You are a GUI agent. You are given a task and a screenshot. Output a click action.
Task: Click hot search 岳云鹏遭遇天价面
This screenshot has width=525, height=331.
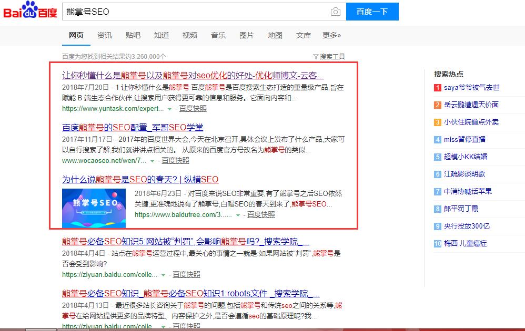pos(471,105)
